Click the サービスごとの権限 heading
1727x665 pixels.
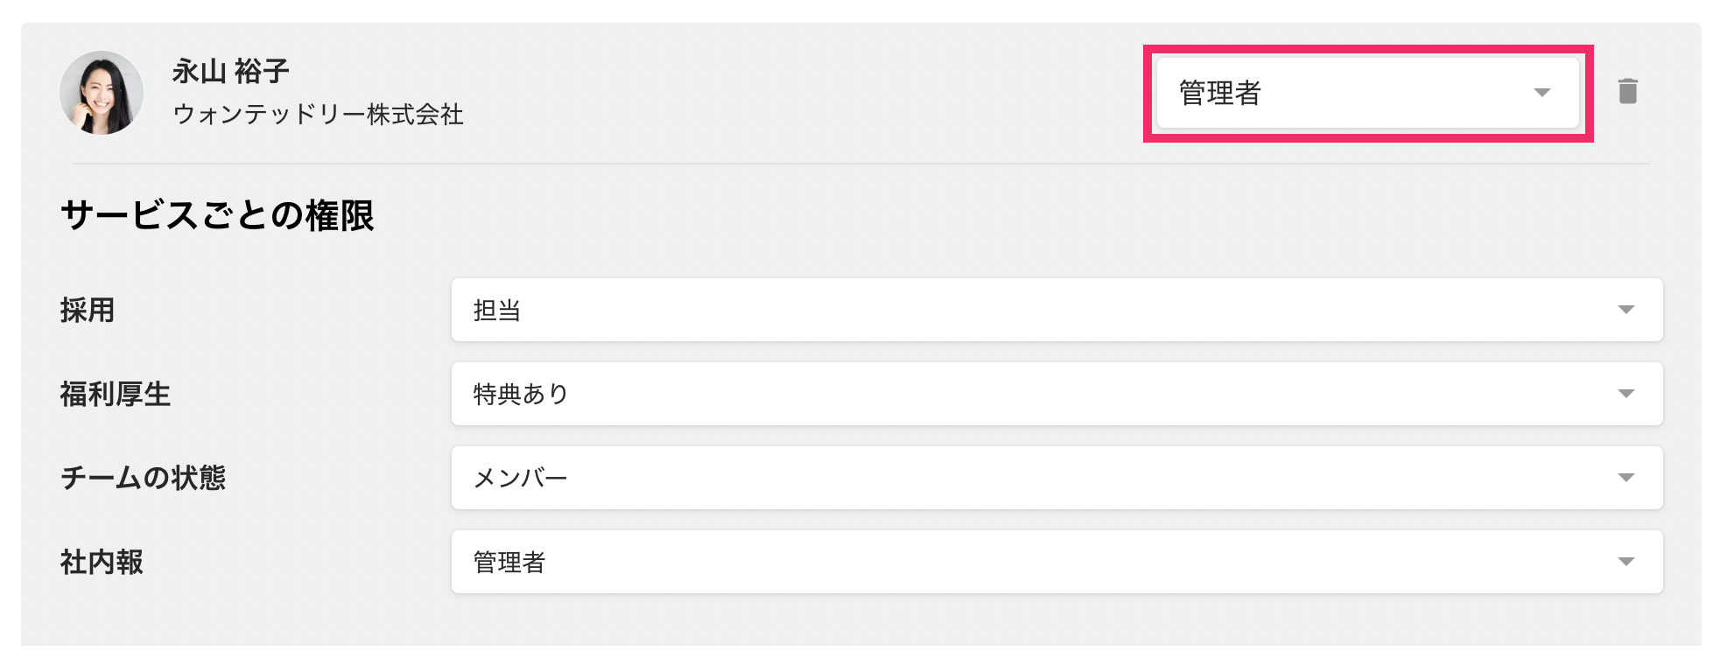pyautogui.click(x=217, y=215)
